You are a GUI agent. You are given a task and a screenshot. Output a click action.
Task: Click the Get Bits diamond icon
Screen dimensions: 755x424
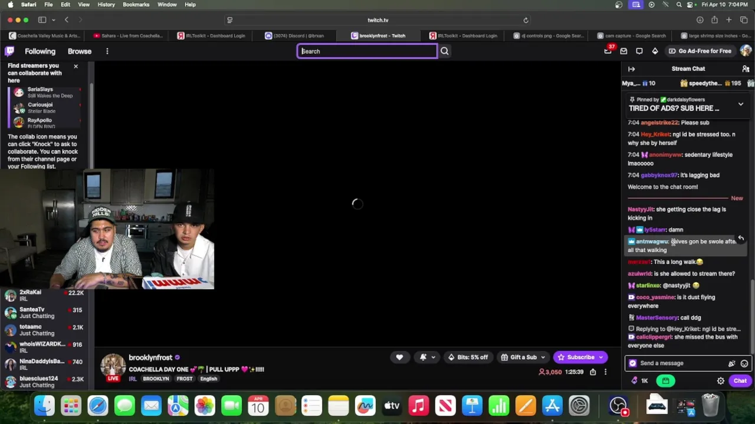coord(655,51)
